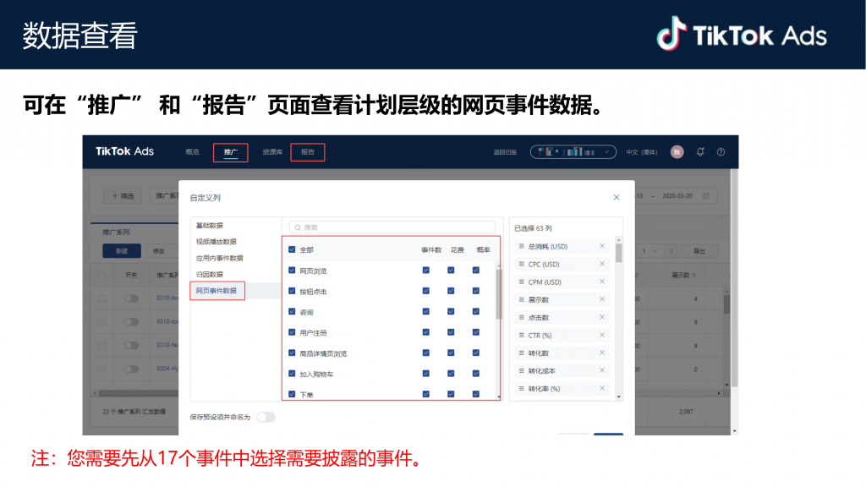This screenshot has width=866, height=487.
Task: Click the calendar icon in date range
Action: coord(706,195)
